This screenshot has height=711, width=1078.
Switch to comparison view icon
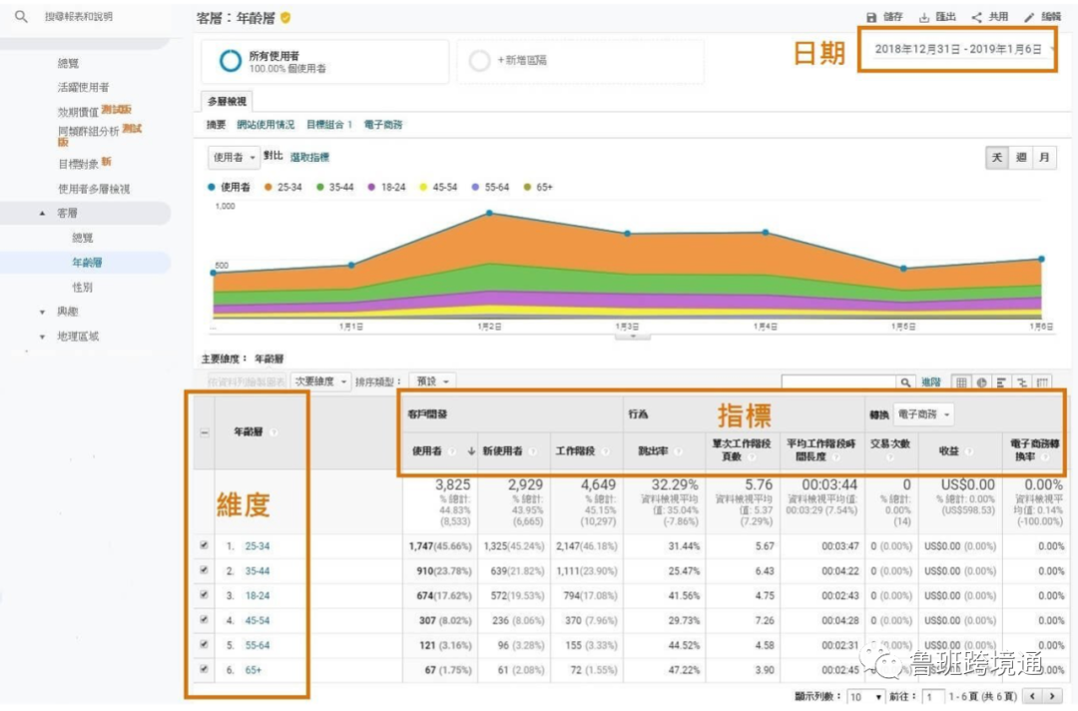[x=1022, y=382]
